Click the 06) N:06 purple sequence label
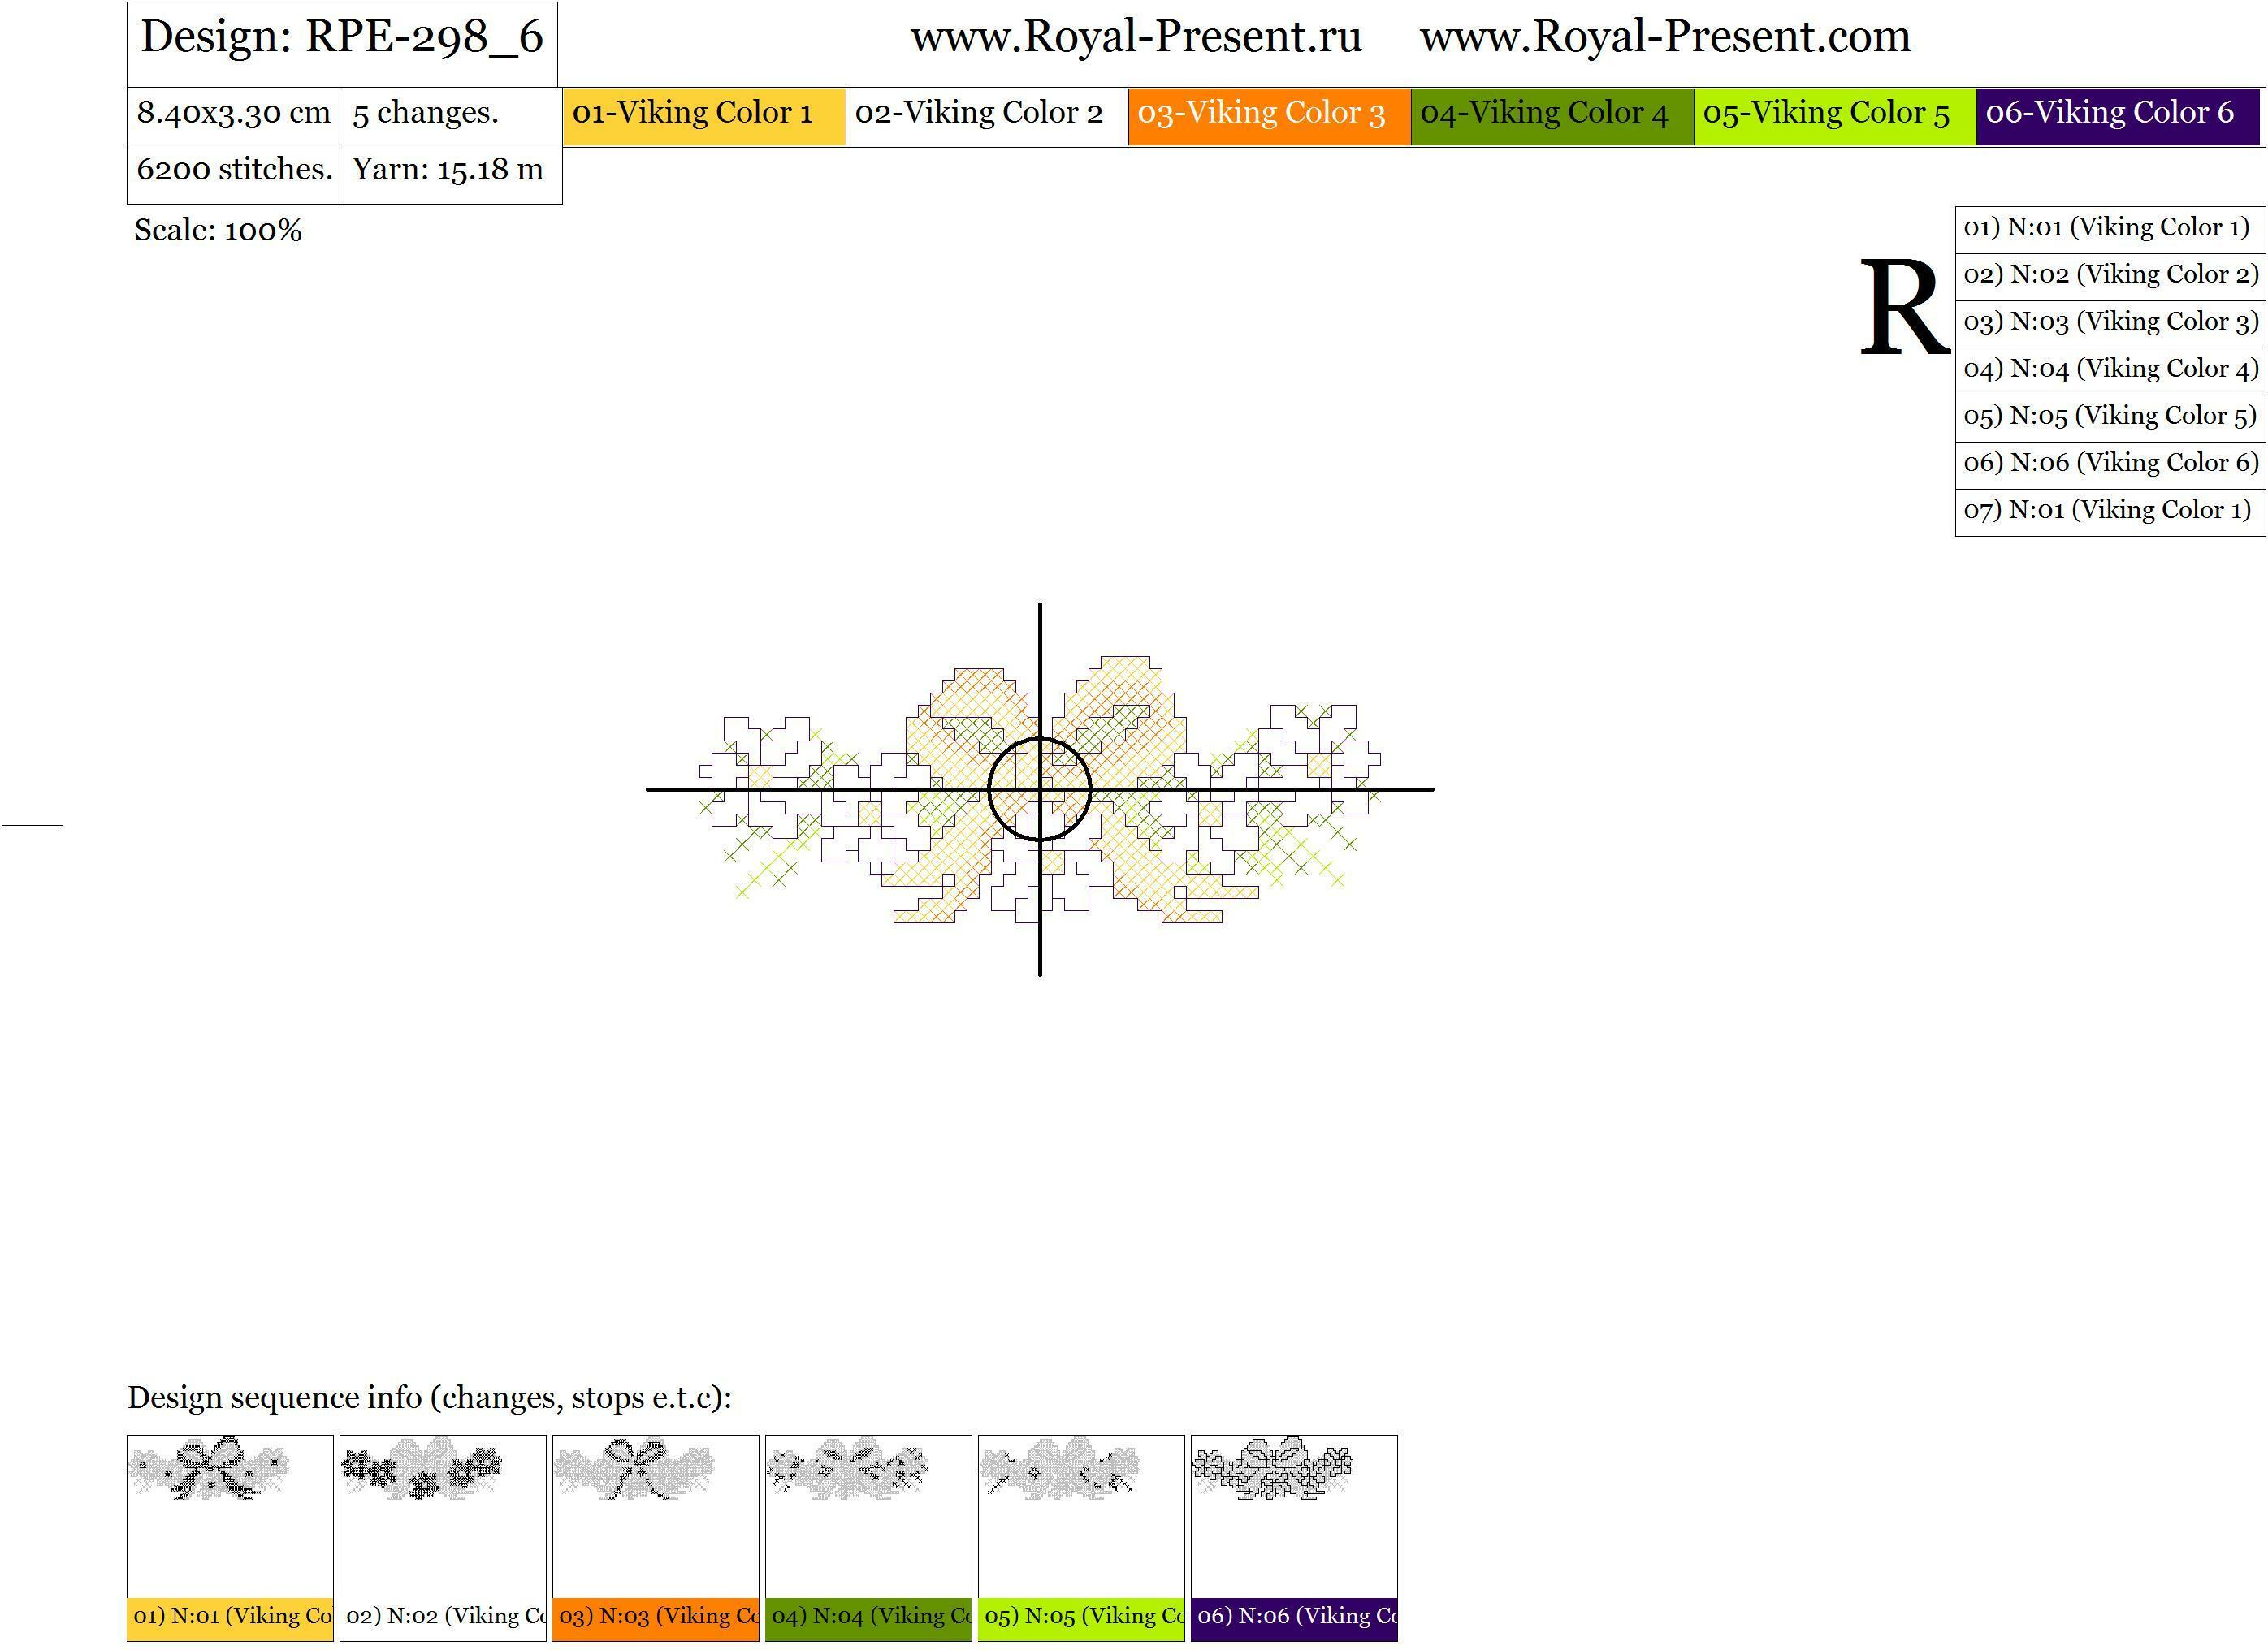Viewport: 2268px width, 1650px height. coord(1294,1618)
